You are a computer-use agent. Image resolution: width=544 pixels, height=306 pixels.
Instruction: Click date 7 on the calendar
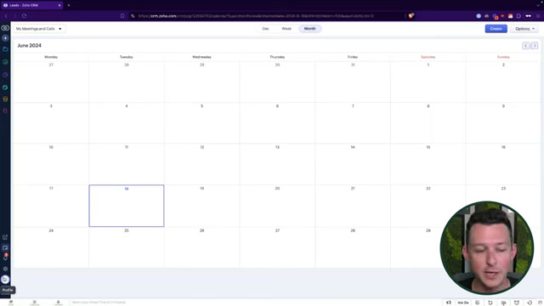pyautogui.click(x=353, y=106)
